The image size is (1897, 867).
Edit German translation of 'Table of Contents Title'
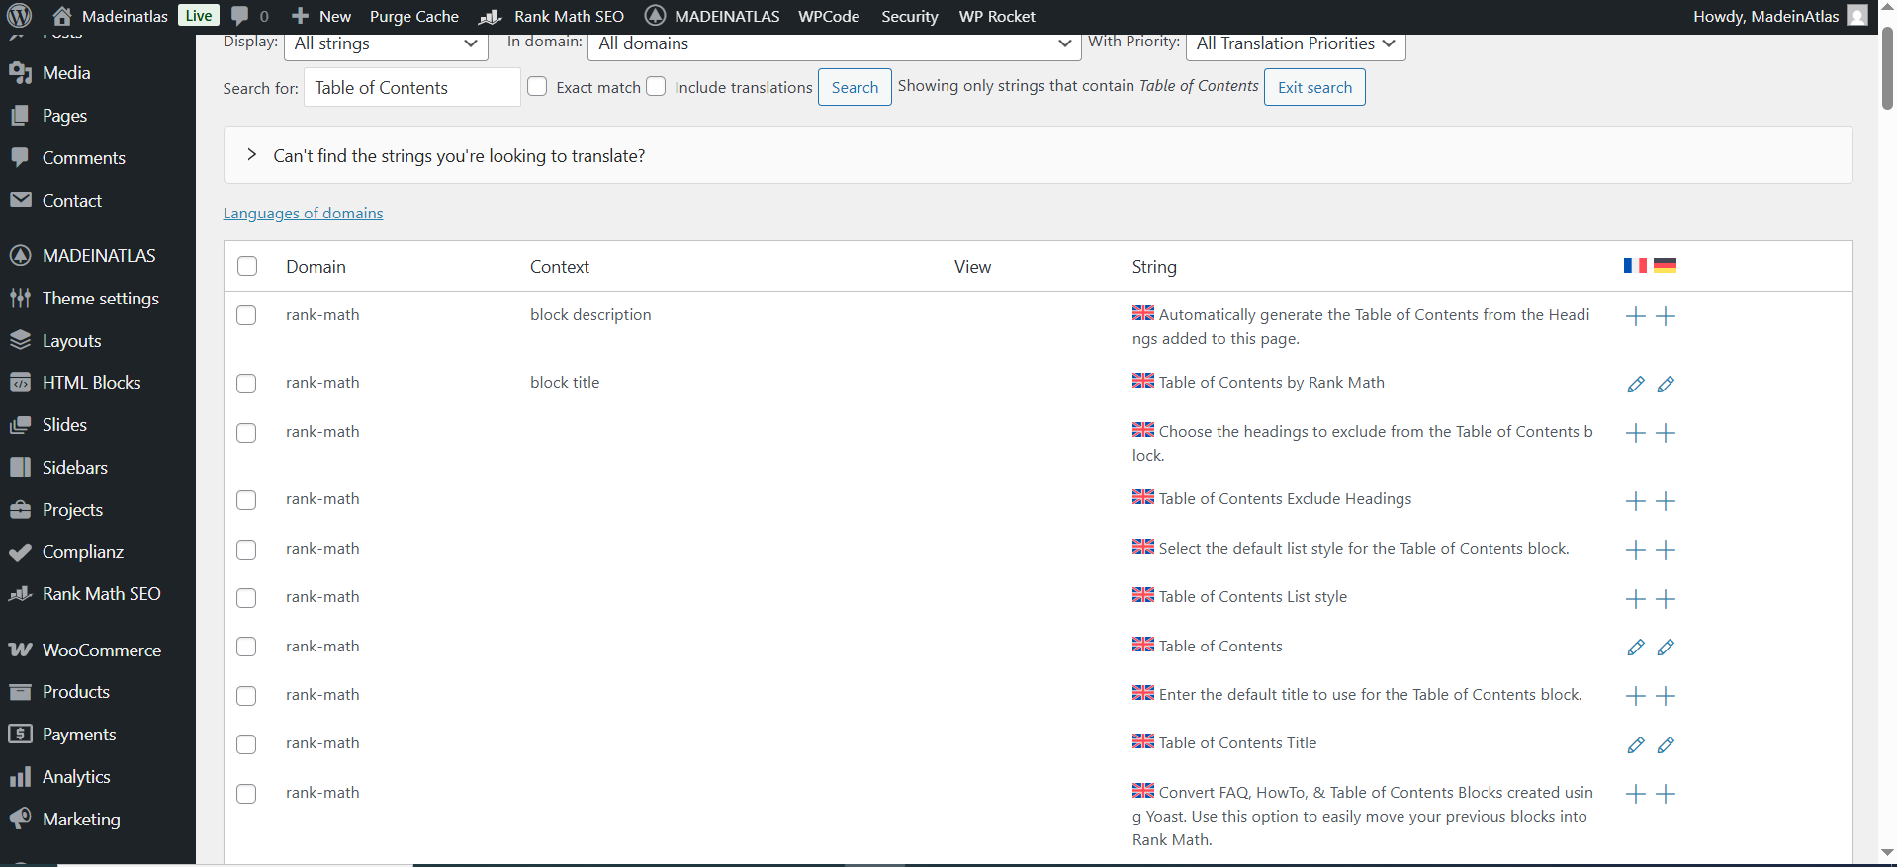tap(1666, 745)
